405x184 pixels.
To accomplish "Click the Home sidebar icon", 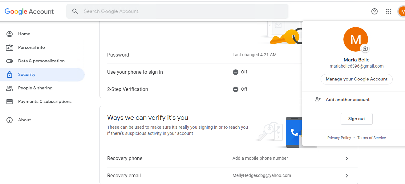I will [10, 34].
